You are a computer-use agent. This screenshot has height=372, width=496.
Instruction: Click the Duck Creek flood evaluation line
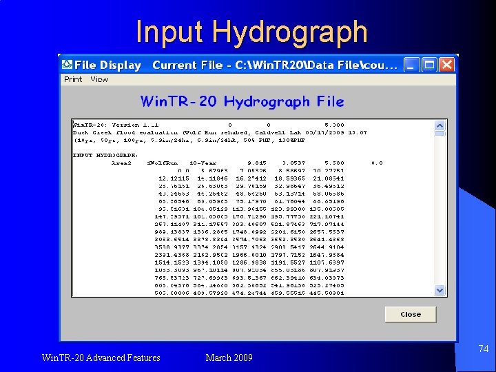pos(220,132)
